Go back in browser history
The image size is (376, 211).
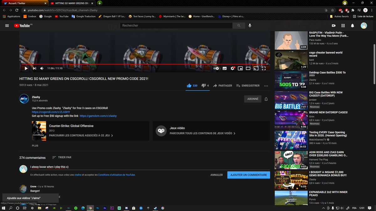(4, 10)
